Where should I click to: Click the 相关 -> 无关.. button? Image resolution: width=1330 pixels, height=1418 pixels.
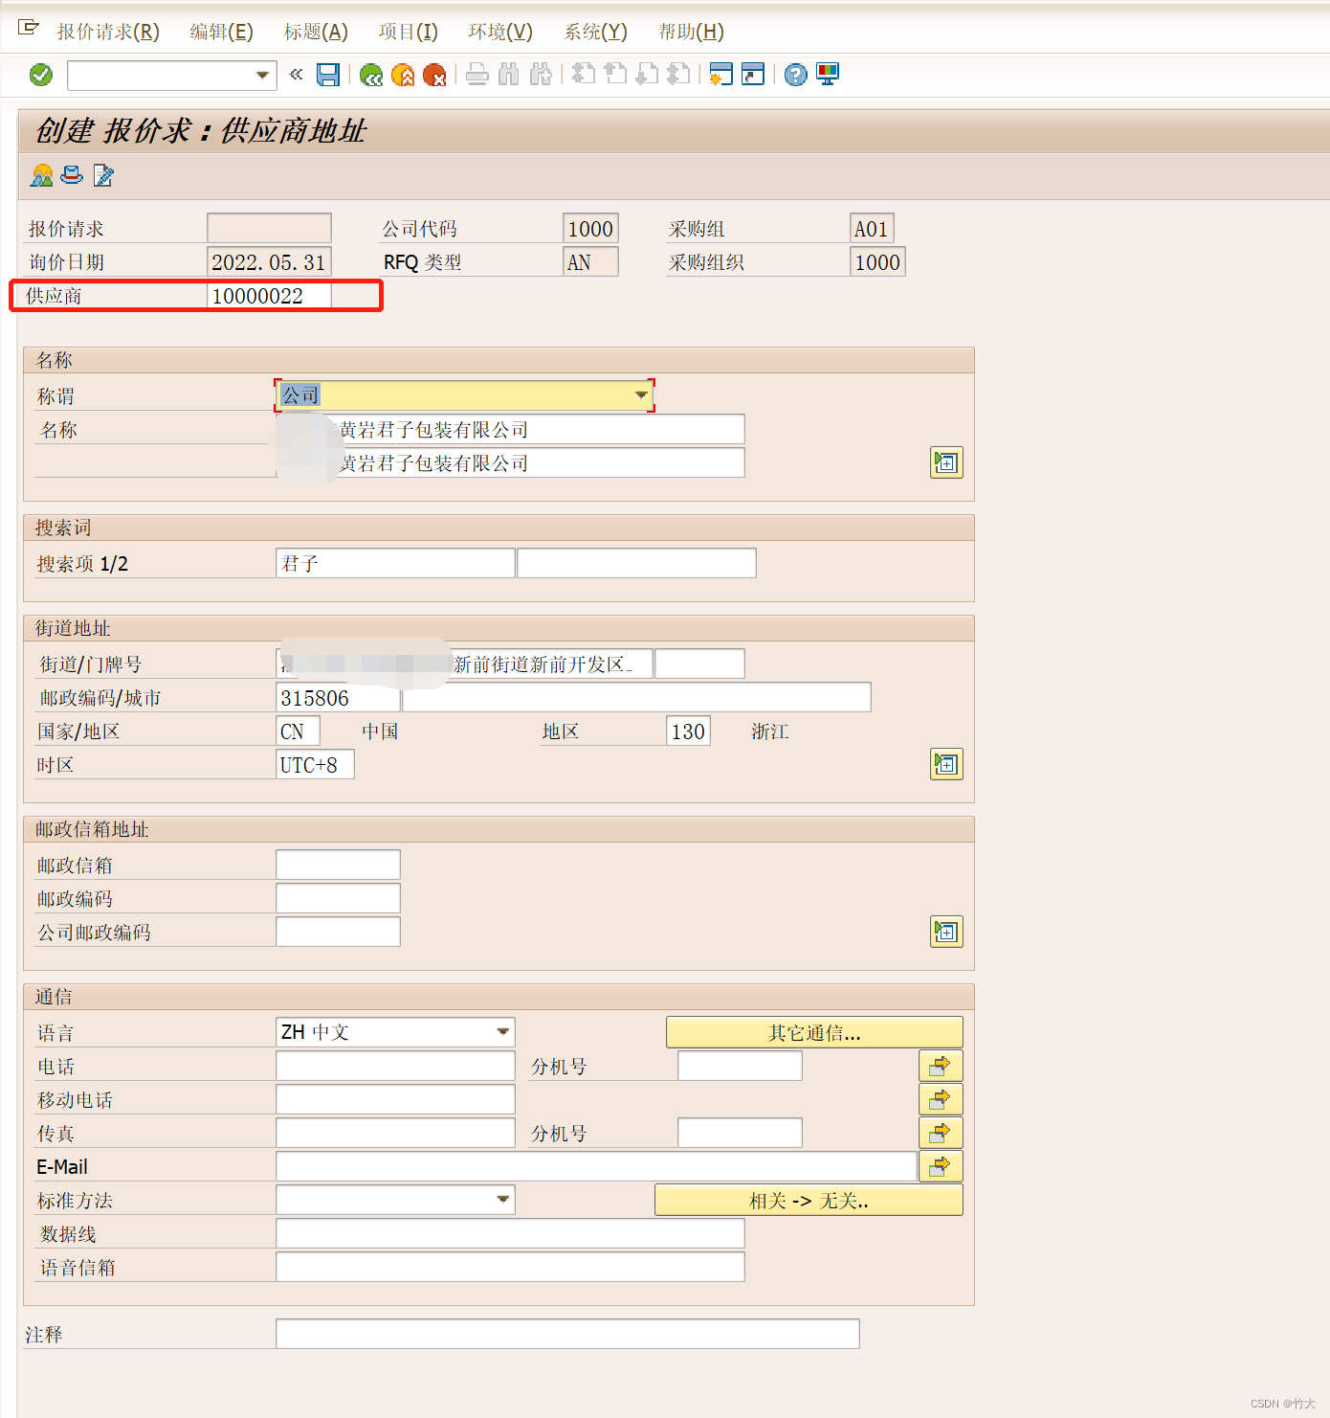click(x=809, y=1200)
